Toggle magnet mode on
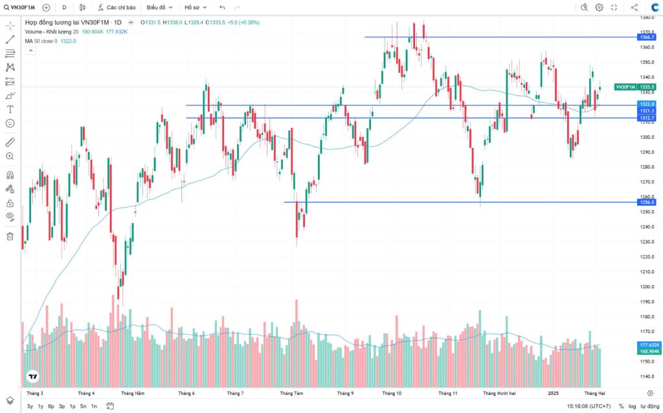This screenshot has height=413, width=663. (x=10, y=175)
